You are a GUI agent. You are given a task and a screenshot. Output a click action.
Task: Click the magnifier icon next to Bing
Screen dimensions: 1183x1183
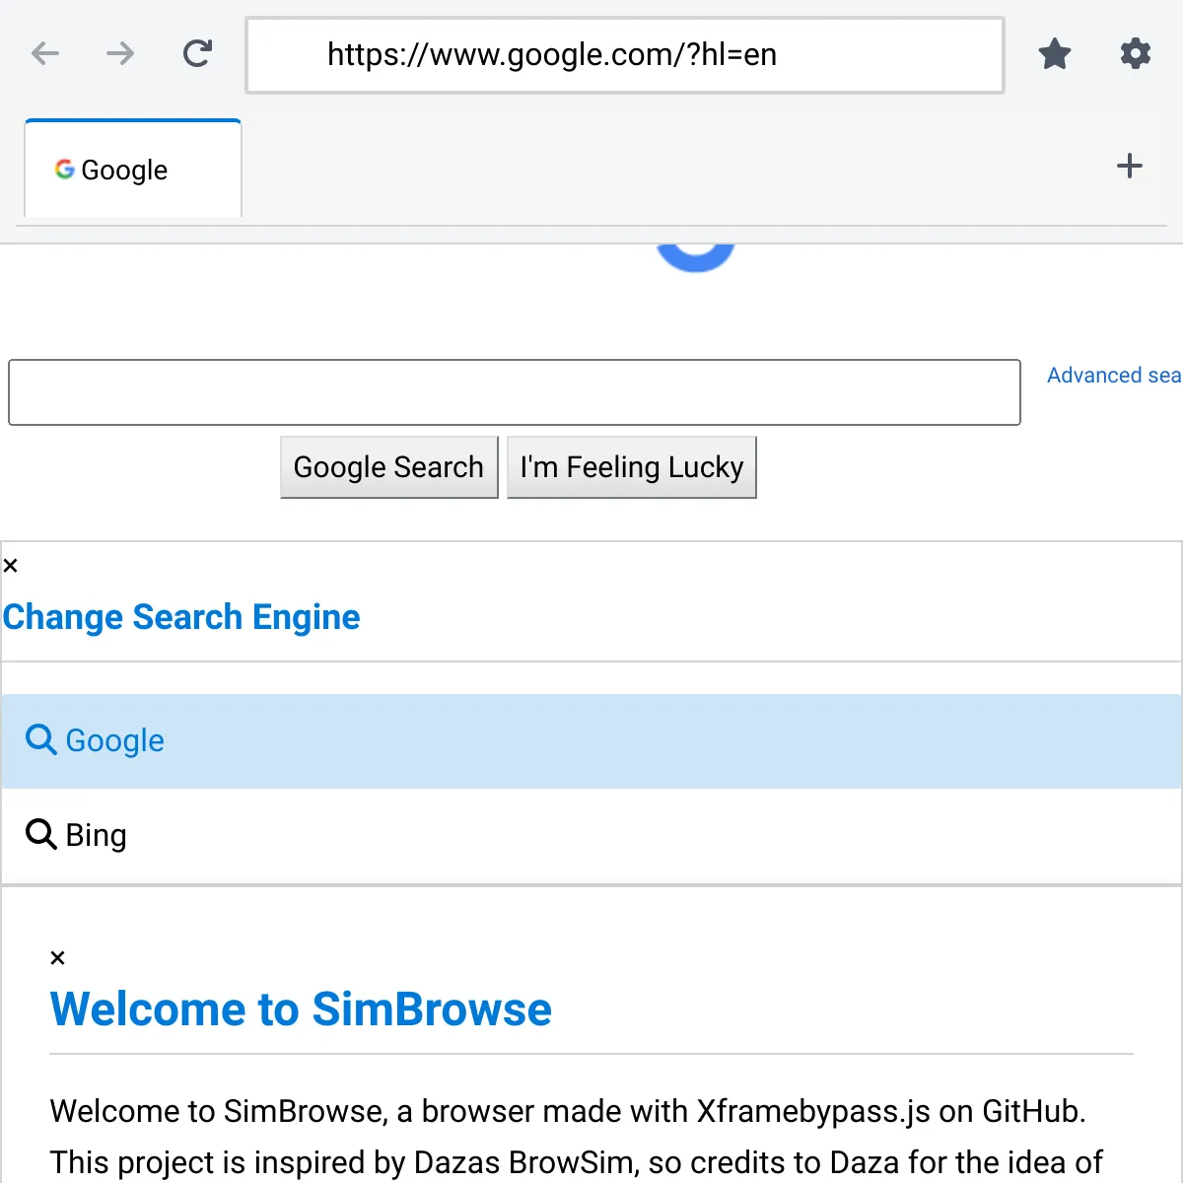(40, 834)
